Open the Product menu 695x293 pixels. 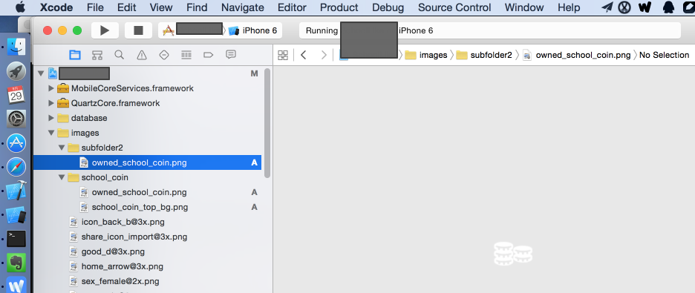tap(339, 7)
